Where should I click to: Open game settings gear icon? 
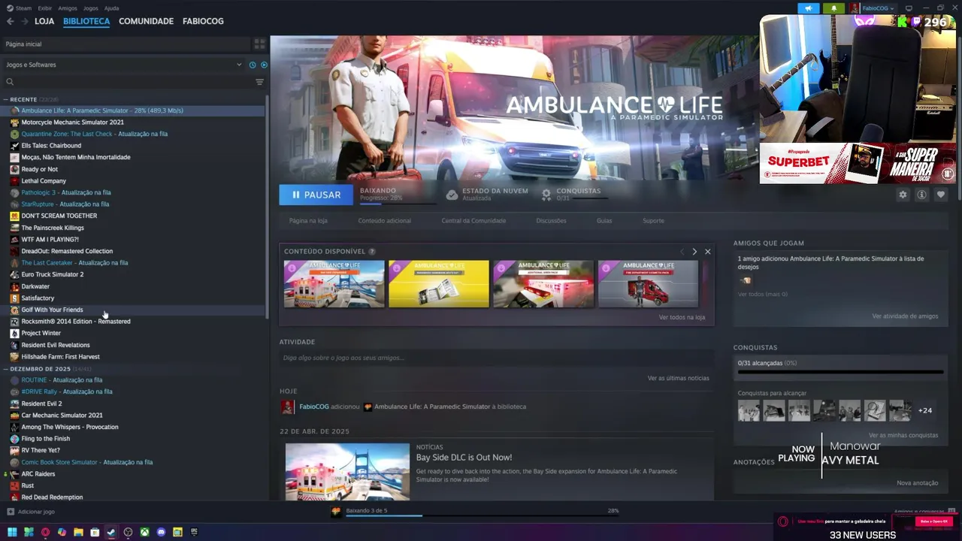click(903, 195)
